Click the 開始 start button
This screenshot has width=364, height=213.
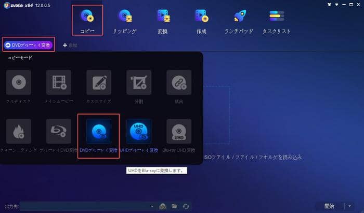tap(329, 206)
